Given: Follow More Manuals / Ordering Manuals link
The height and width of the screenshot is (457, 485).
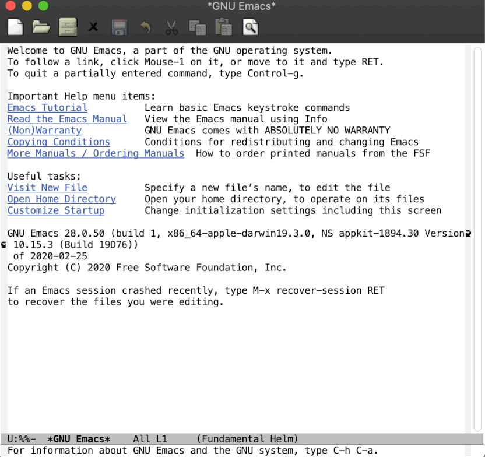Looking at the screenshot, I should [x=96, y=153].
